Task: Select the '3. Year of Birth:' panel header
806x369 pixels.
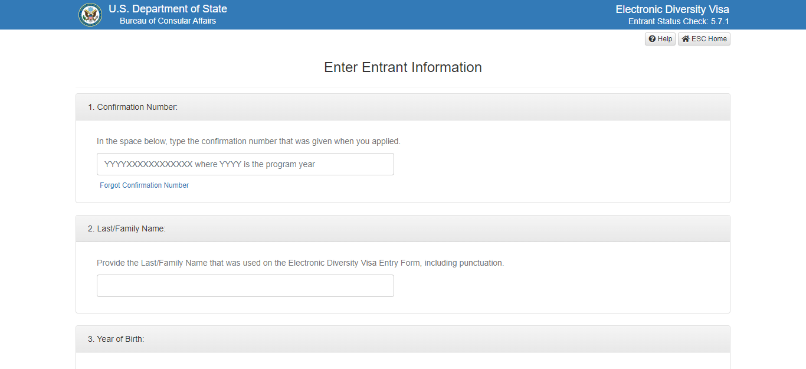Action: pos(116,339)
